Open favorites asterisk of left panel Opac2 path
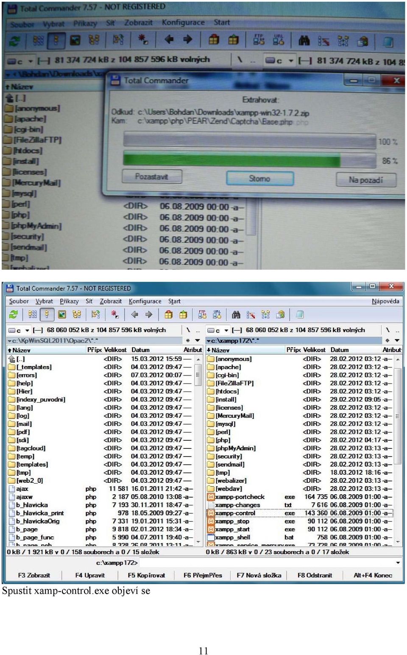 click(188, 340)
